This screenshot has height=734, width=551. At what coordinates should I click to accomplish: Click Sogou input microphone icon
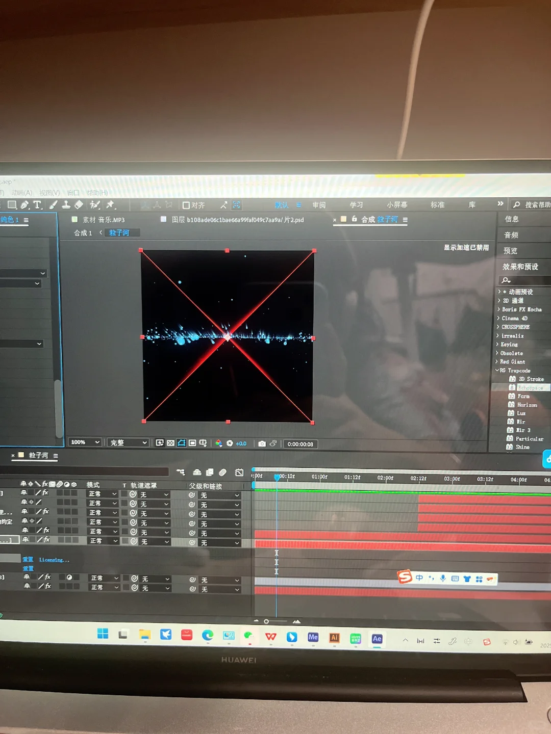point(443,578)
